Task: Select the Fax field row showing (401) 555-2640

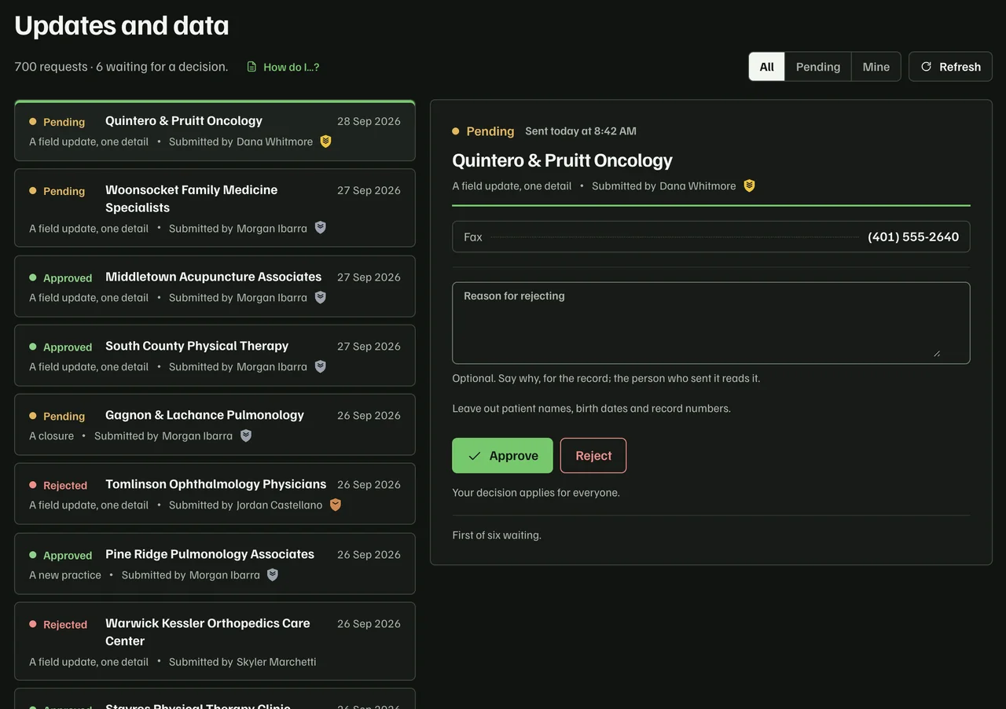Action: pyautogui.click(x=711, y=237)
